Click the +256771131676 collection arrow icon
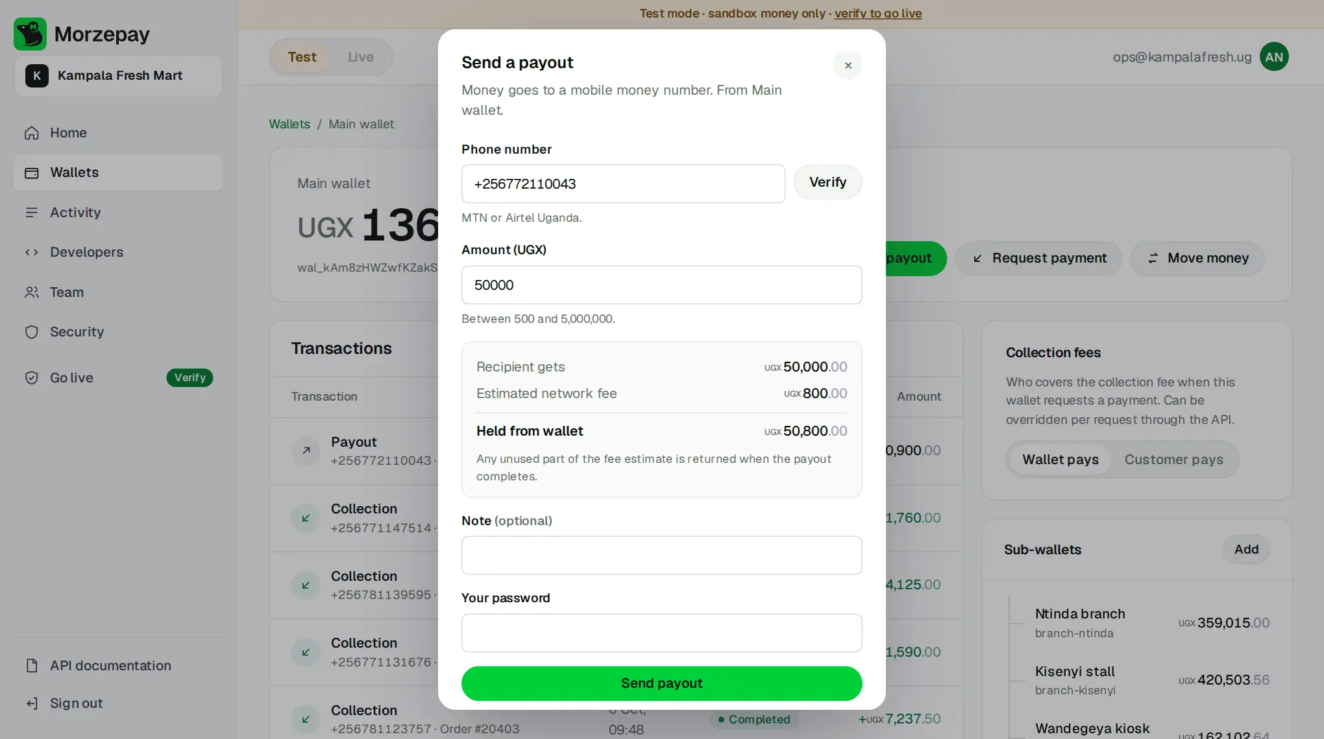1324x739 pixels. coord(306,652)
